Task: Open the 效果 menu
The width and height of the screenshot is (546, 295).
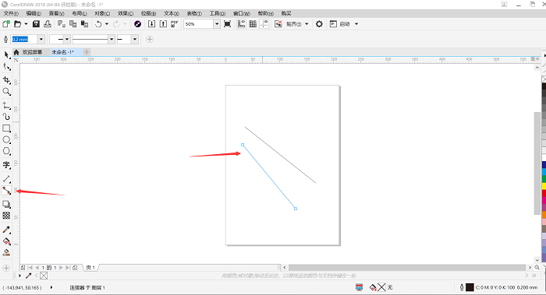Action: pos(126,13)
